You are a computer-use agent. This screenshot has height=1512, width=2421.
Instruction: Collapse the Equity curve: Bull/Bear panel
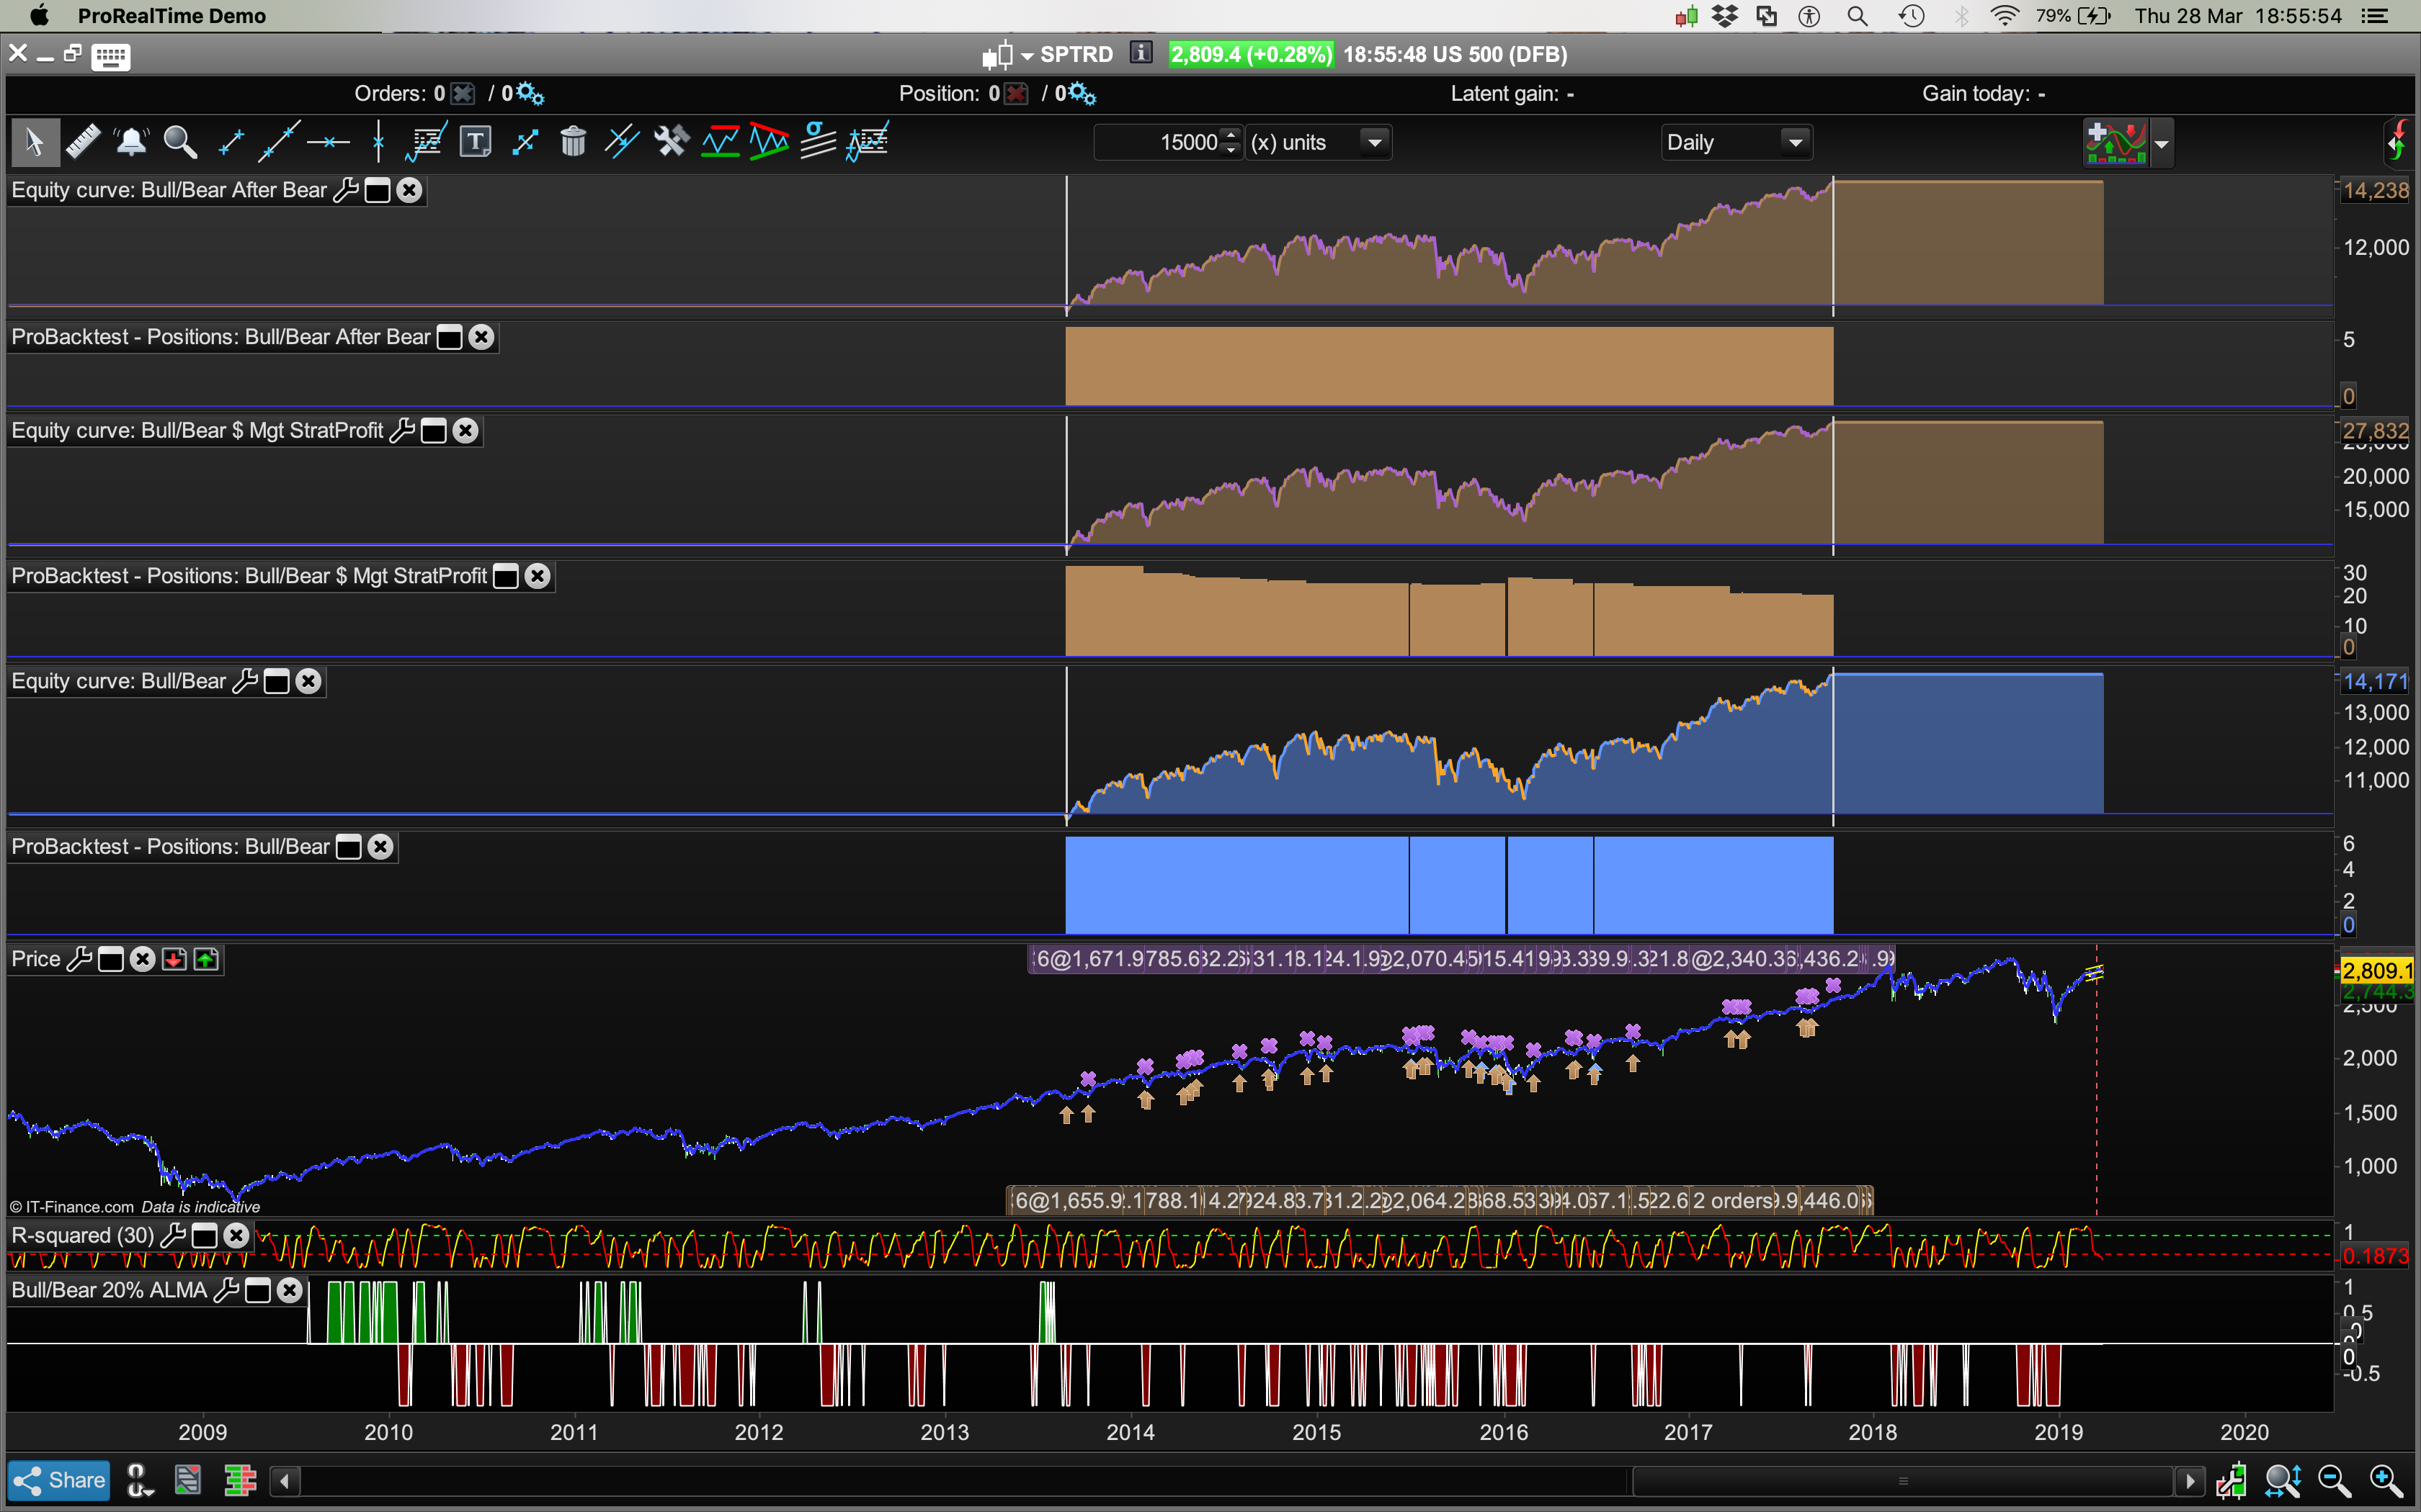point(277,682)
